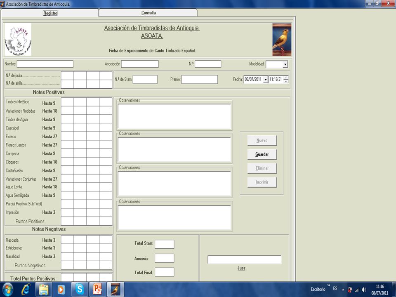Click the Juez signature field
The image size is (396, 297).
coord(245,259)
